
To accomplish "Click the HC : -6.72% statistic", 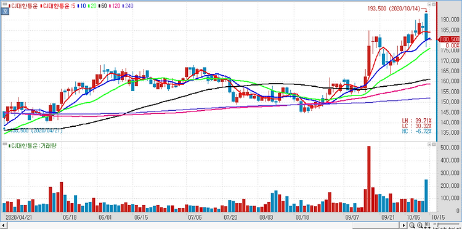I will 416,131.
